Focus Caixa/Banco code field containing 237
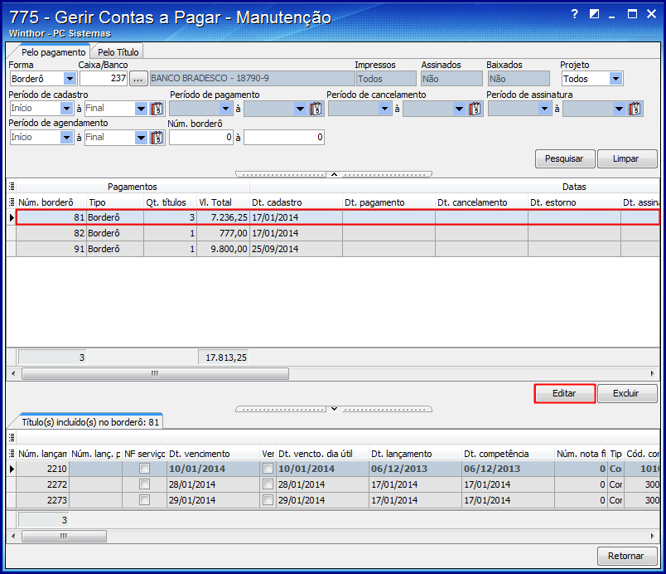 104,79
